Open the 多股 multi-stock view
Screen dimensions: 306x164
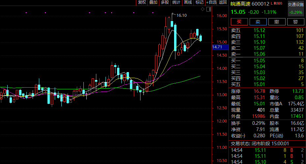tap(165, 3)
